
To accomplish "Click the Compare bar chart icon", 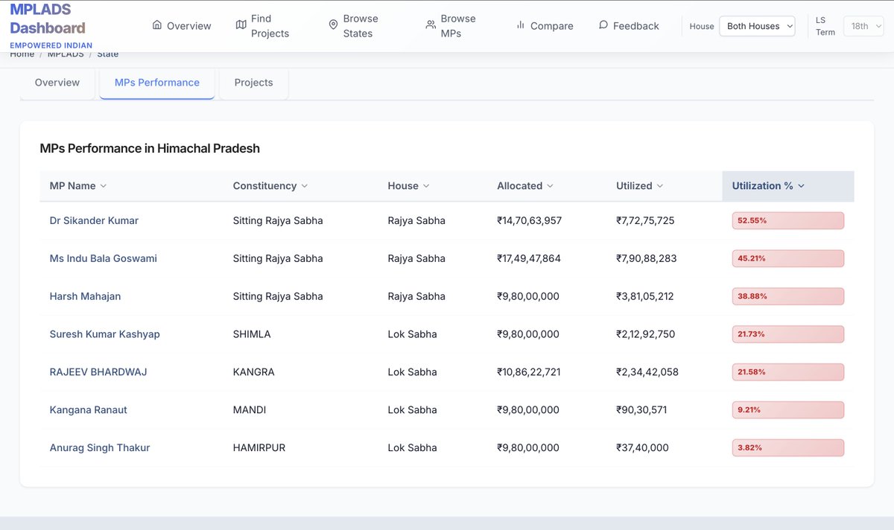I will (521, 25).
